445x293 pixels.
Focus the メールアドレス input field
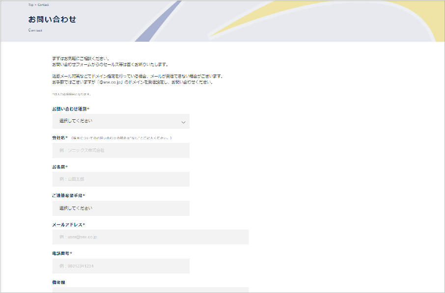click(x=150, y=237)
